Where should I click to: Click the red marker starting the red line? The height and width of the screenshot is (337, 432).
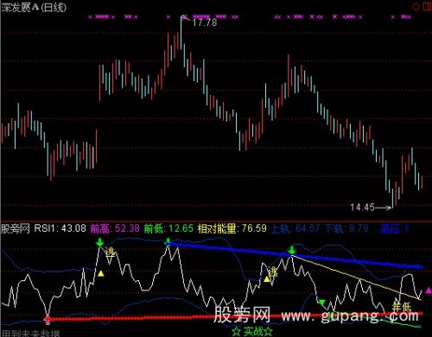click(x=48, y=319)
